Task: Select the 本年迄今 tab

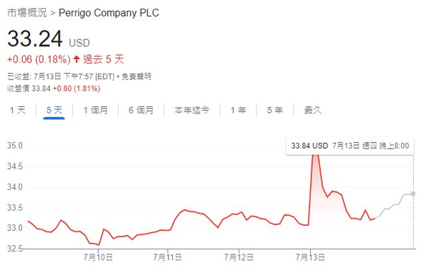Action: click(192, 110)
